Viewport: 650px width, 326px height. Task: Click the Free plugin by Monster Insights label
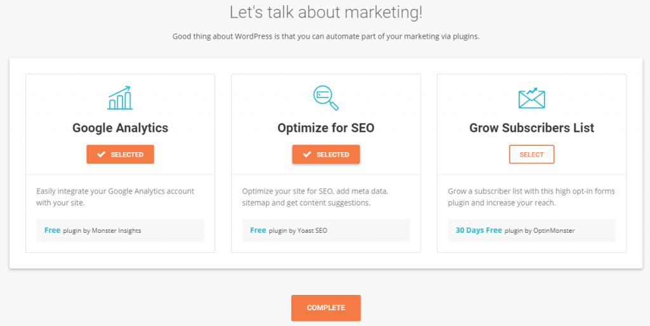[93, 230]
